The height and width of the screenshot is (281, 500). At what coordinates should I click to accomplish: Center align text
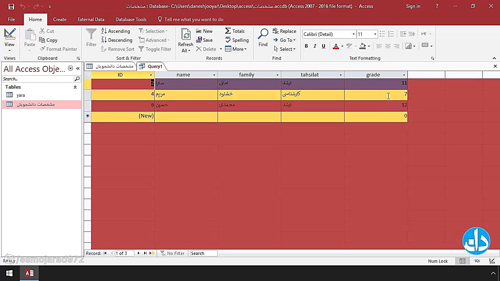388,46
